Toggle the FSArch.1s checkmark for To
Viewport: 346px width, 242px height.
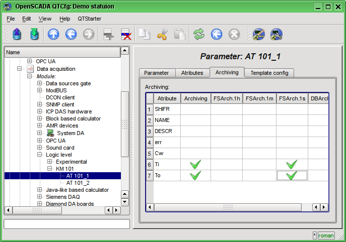click(292, 175)
